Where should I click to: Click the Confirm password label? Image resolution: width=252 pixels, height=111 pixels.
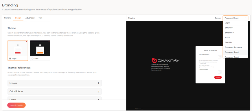(x=203, y=69)
